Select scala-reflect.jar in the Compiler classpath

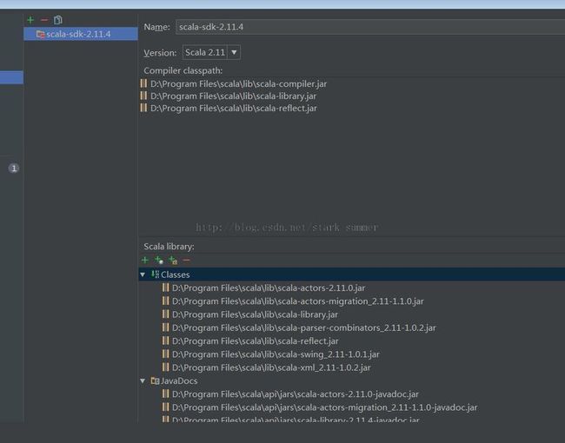(x=234, y=109)
